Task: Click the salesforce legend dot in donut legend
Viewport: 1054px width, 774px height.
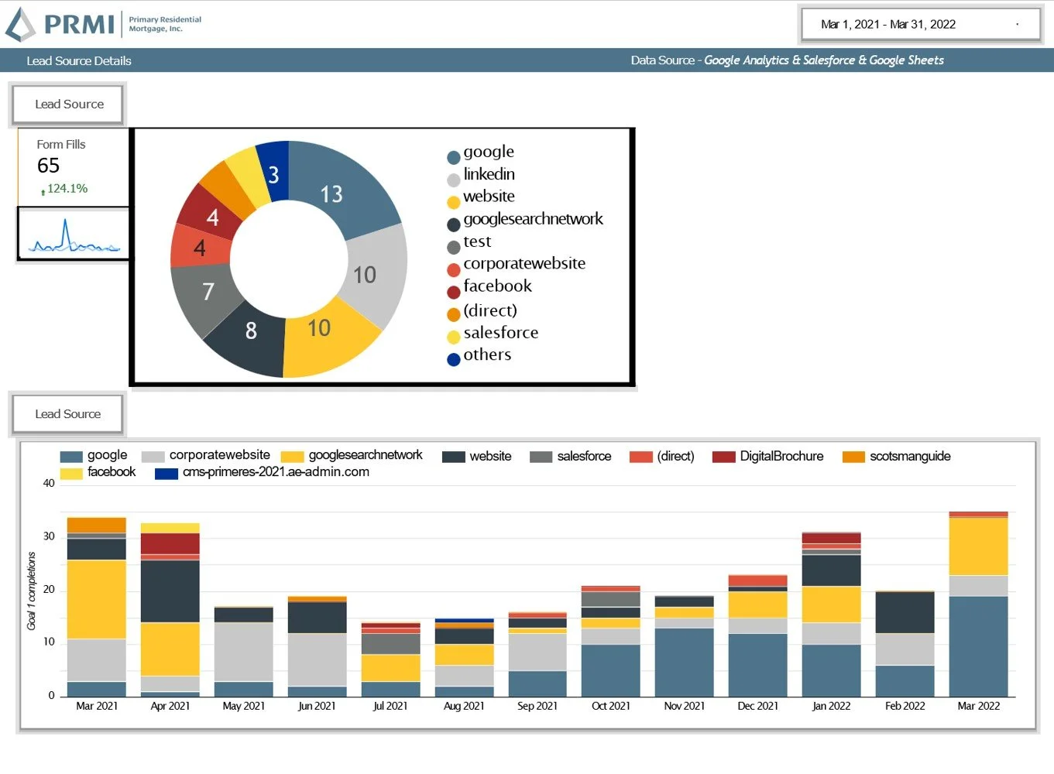Action: tap(454, 337)
